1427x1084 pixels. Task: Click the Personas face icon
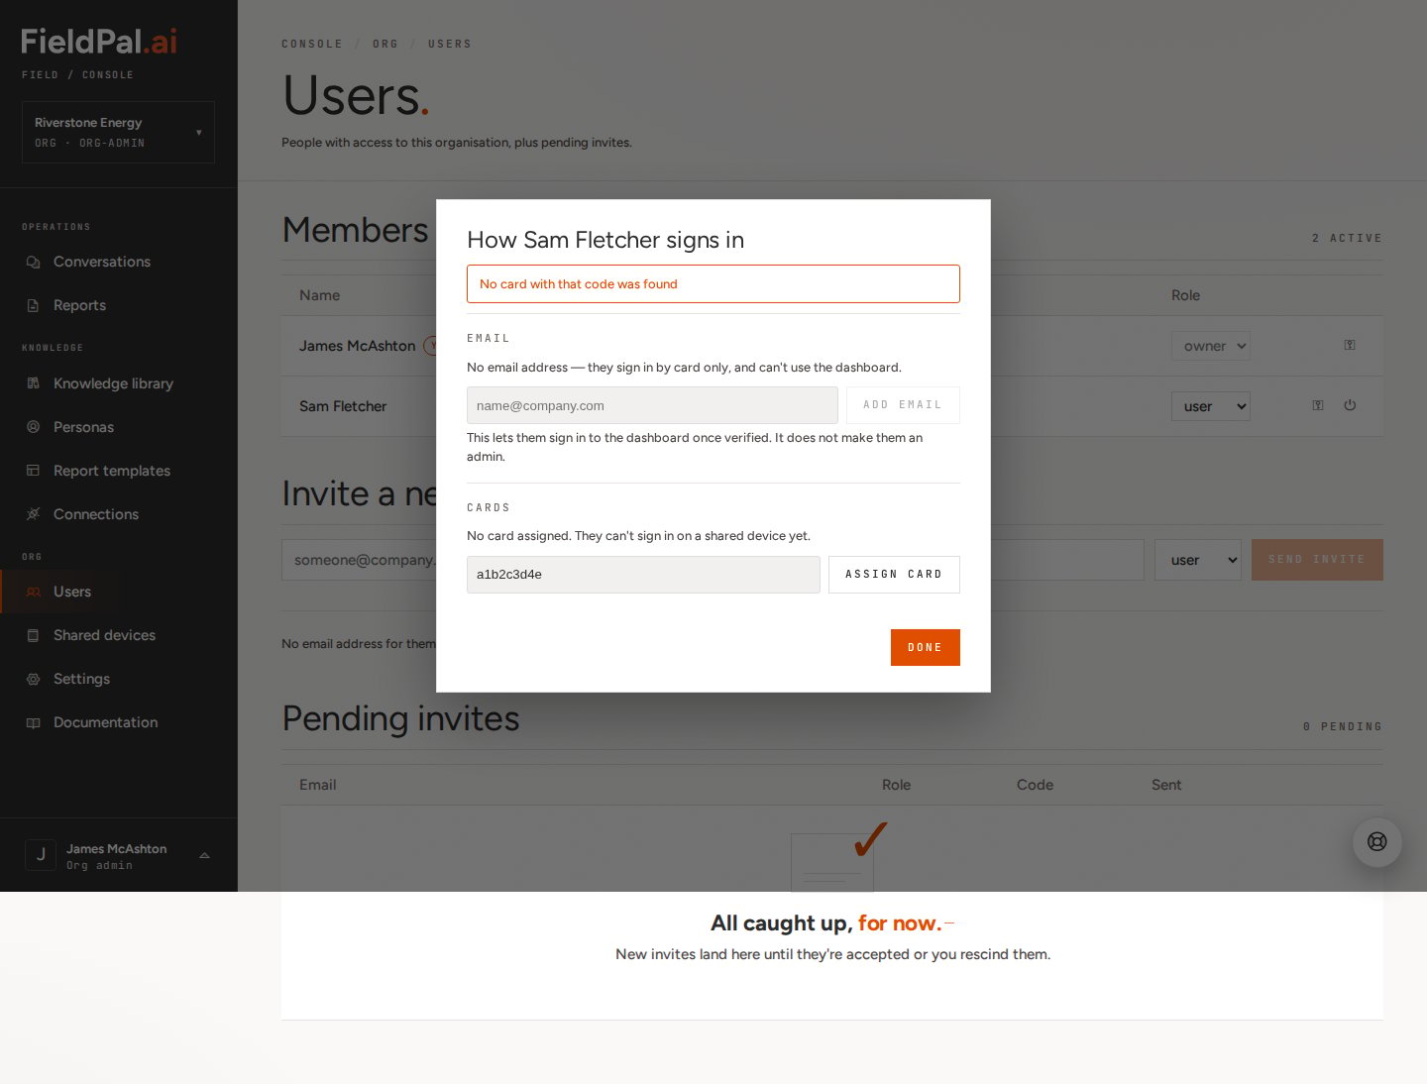33,427
